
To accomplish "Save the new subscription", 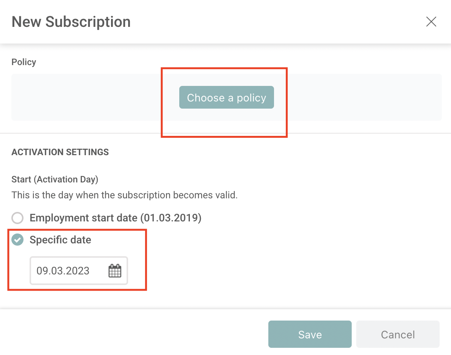I will point(310,334).
